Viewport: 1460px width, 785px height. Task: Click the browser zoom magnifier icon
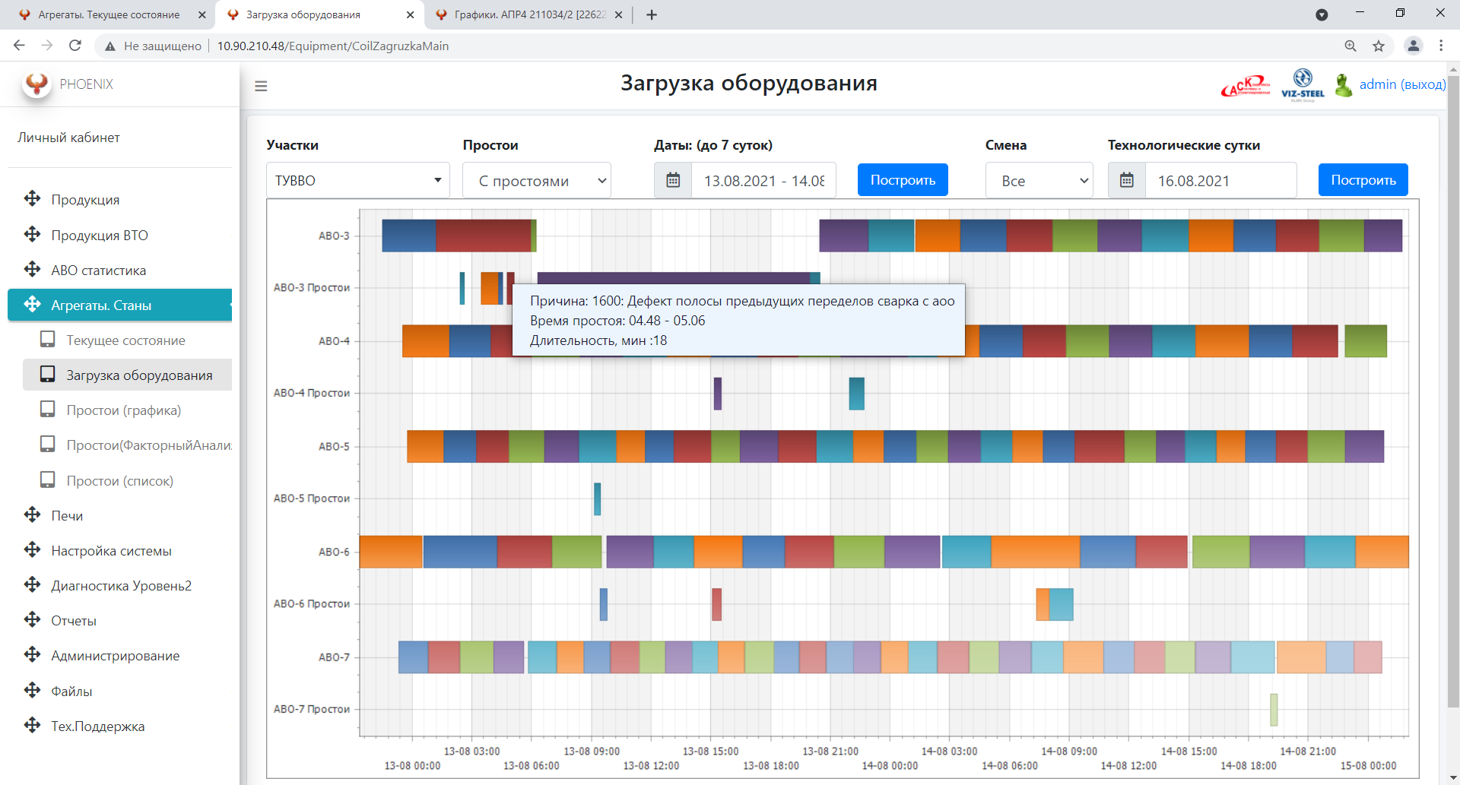coord(1350,46)
